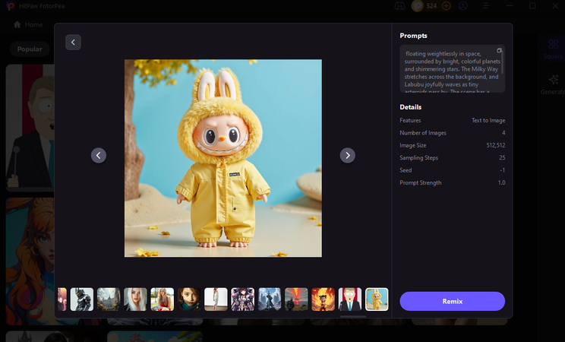Screen dimensions: 565x342
Task: Click the prompt text box
Action: coord(452,69)
